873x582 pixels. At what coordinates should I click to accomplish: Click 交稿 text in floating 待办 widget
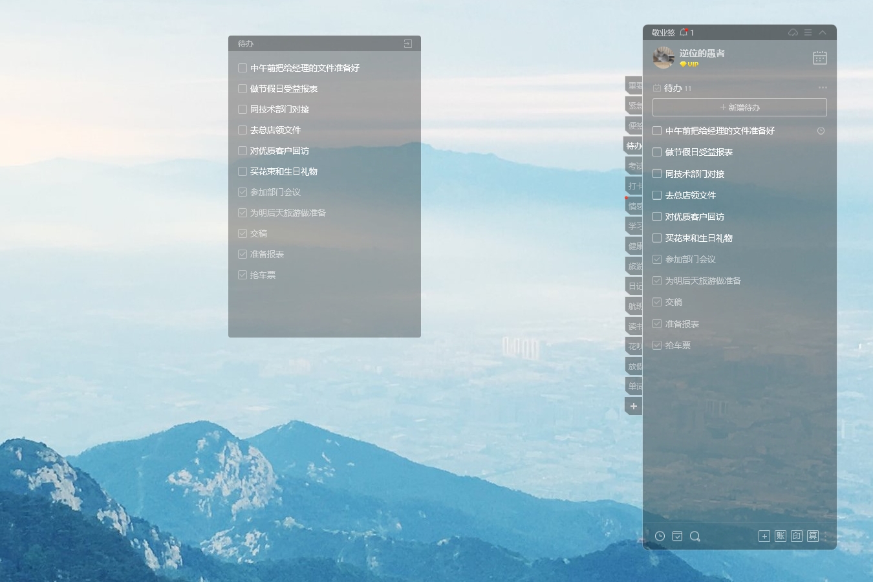[x=259, y=233]
